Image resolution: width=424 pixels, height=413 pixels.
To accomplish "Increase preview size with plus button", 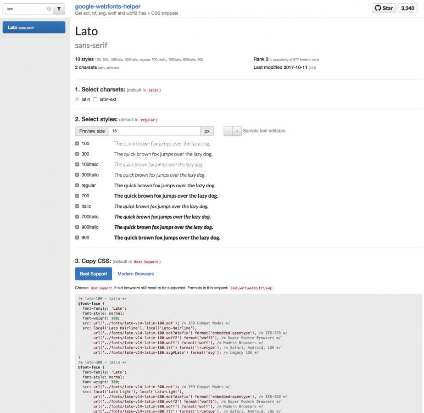I will pos(237,131).
